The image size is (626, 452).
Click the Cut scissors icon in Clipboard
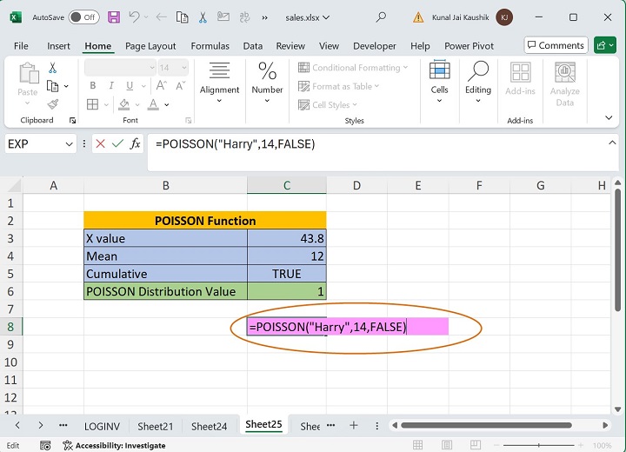[x=53, y=68]
